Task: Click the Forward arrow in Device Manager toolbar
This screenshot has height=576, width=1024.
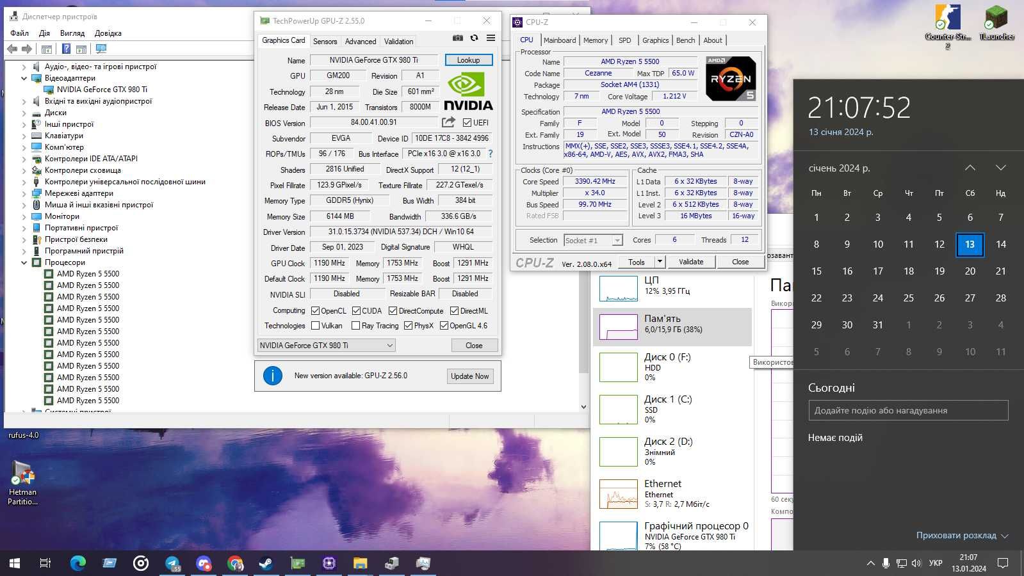Action: pos(27,49)
